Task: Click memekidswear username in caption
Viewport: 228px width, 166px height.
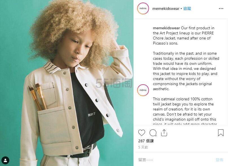Action: [166, 28]
